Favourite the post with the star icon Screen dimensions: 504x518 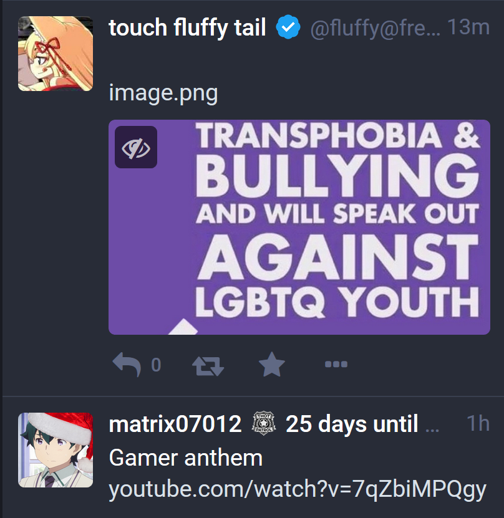coord(272,365)
